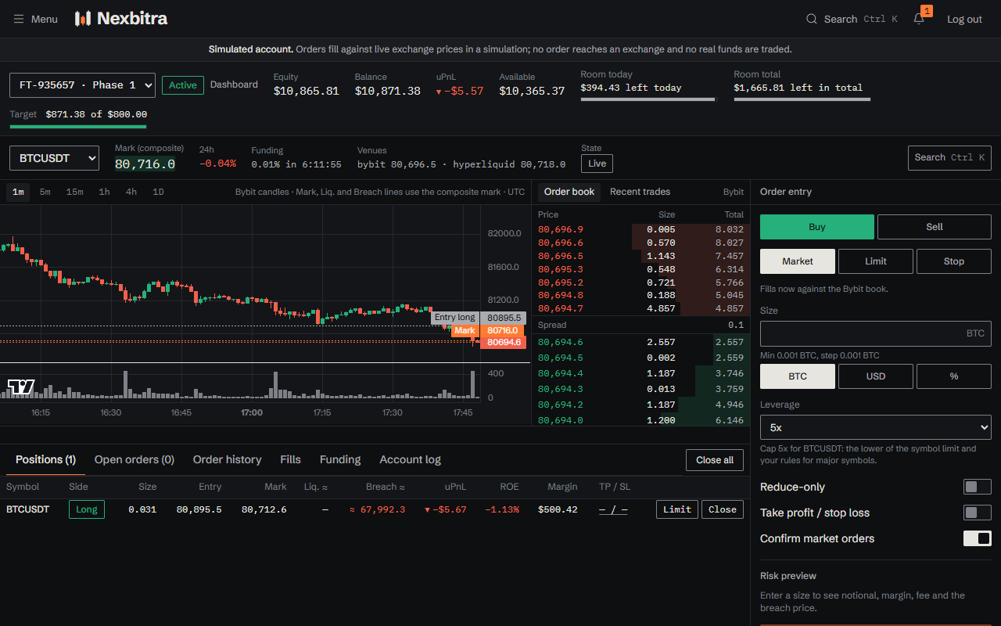Set size unit to USD
The image size is (1001, 626).
coord(876,376)
